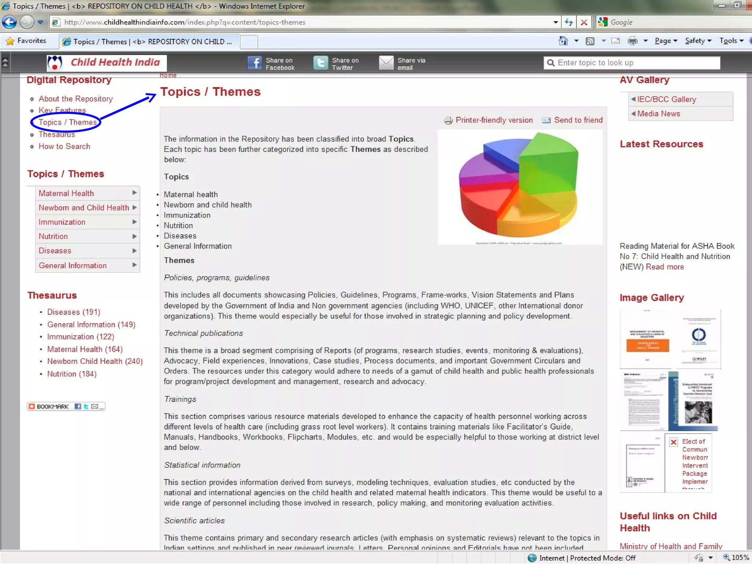The image size is (752, 564).
Task: Click the RSS feeds icon
Action: (590, 41)
